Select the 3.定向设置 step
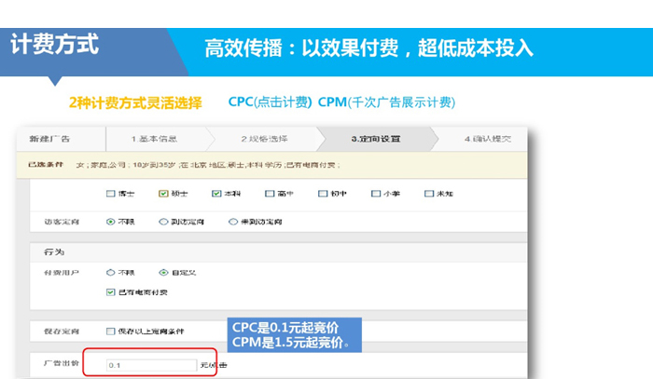This screenshot has height=379, width=653. click(375, 139)
